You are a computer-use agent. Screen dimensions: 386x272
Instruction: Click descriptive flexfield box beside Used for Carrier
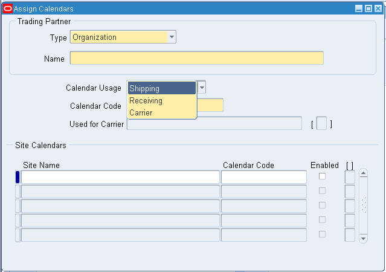(x=321, y=124)
